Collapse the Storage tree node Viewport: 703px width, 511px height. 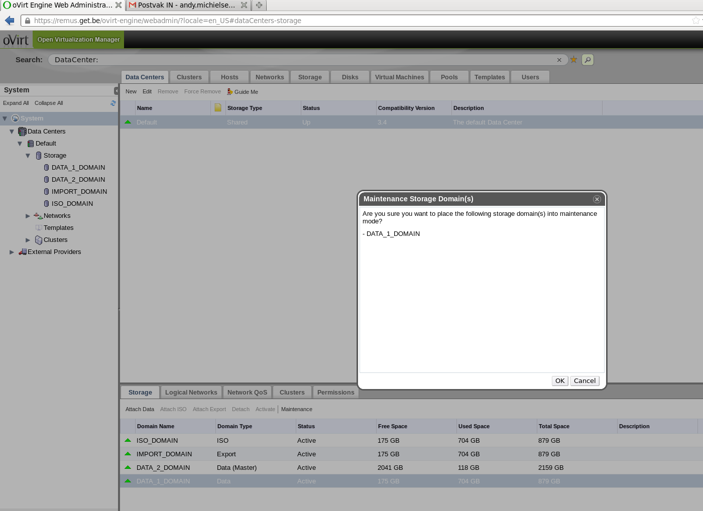(28, 156)
